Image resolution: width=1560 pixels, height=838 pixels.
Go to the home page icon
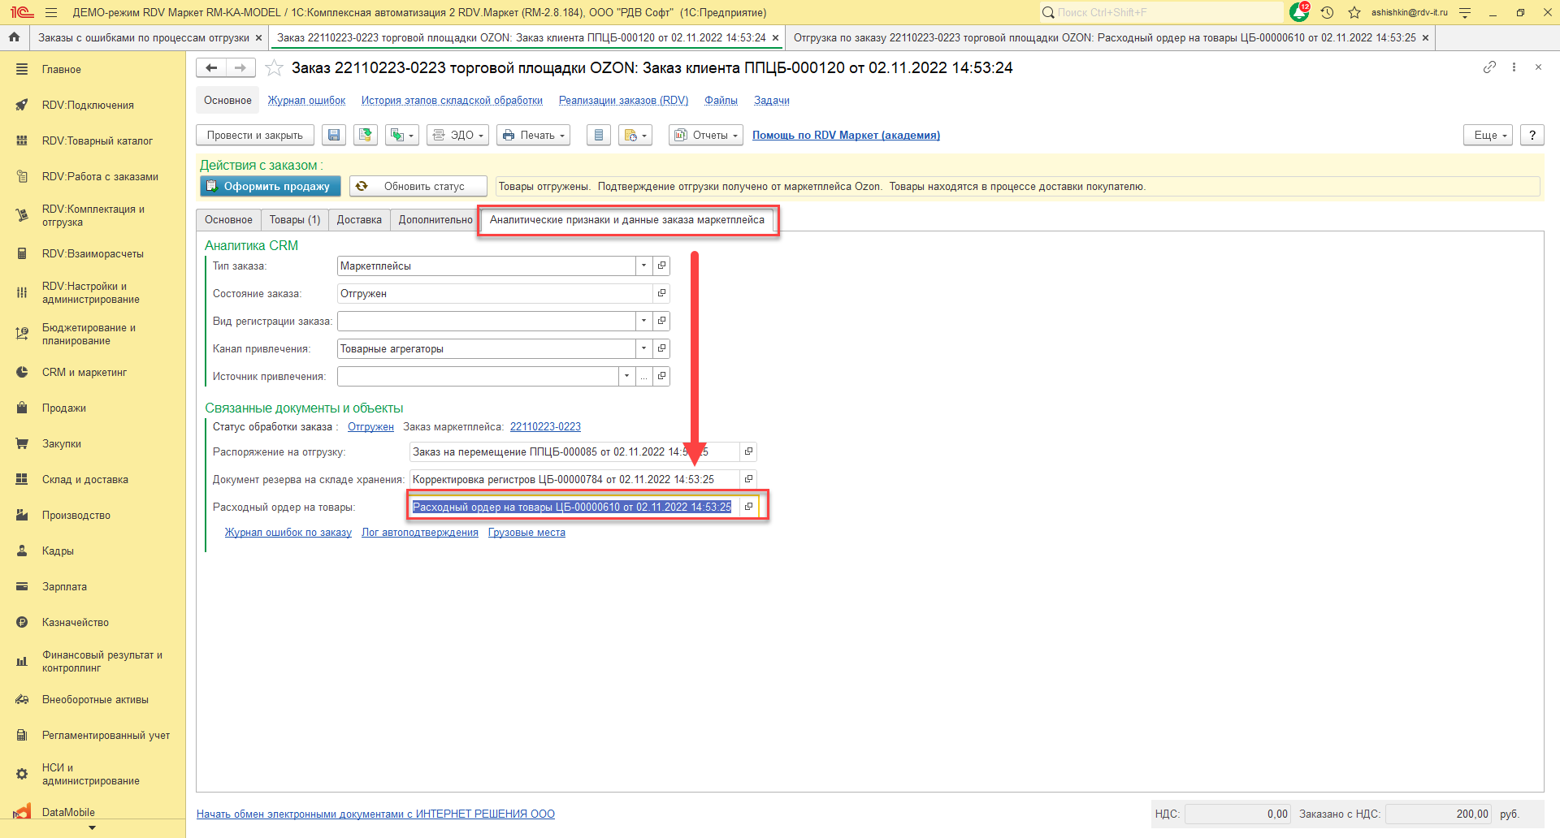tap(14, 37)
